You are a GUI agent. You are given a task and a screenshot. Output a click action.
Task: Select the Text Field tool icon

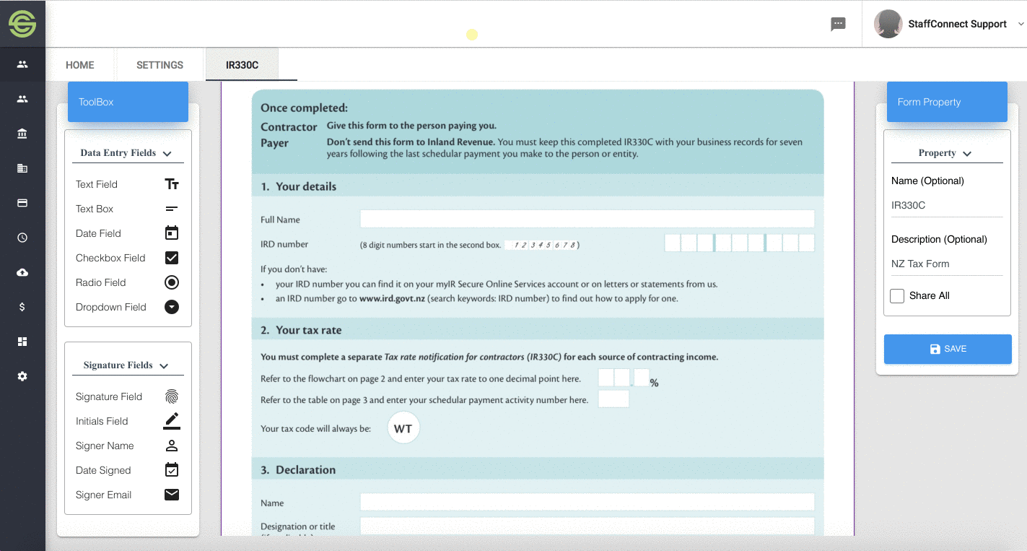pyautogui.click(x=172, y=184)
